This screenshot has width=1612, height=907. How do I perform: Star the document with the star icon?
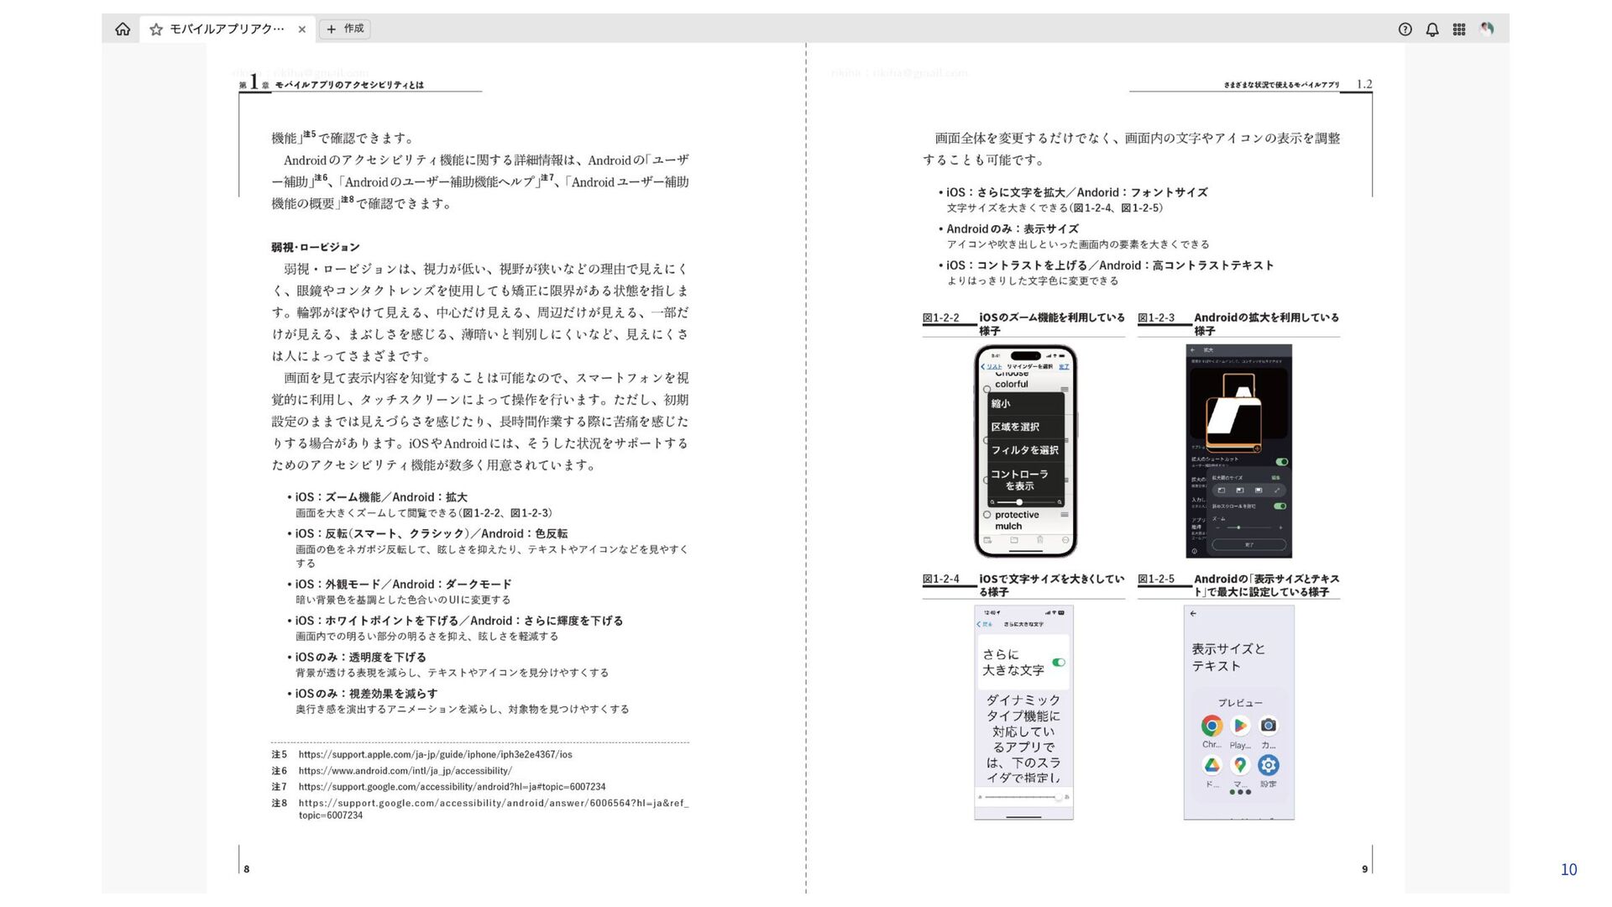tap(156, 29)
